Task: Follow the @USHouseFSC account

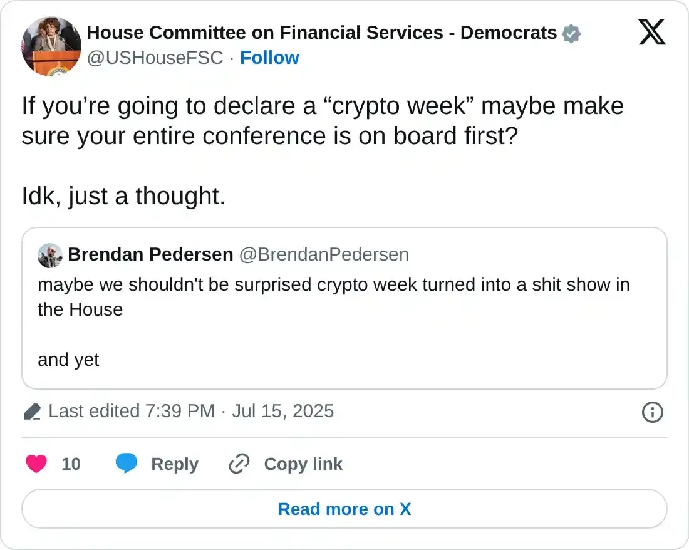Action: [269, 58]
